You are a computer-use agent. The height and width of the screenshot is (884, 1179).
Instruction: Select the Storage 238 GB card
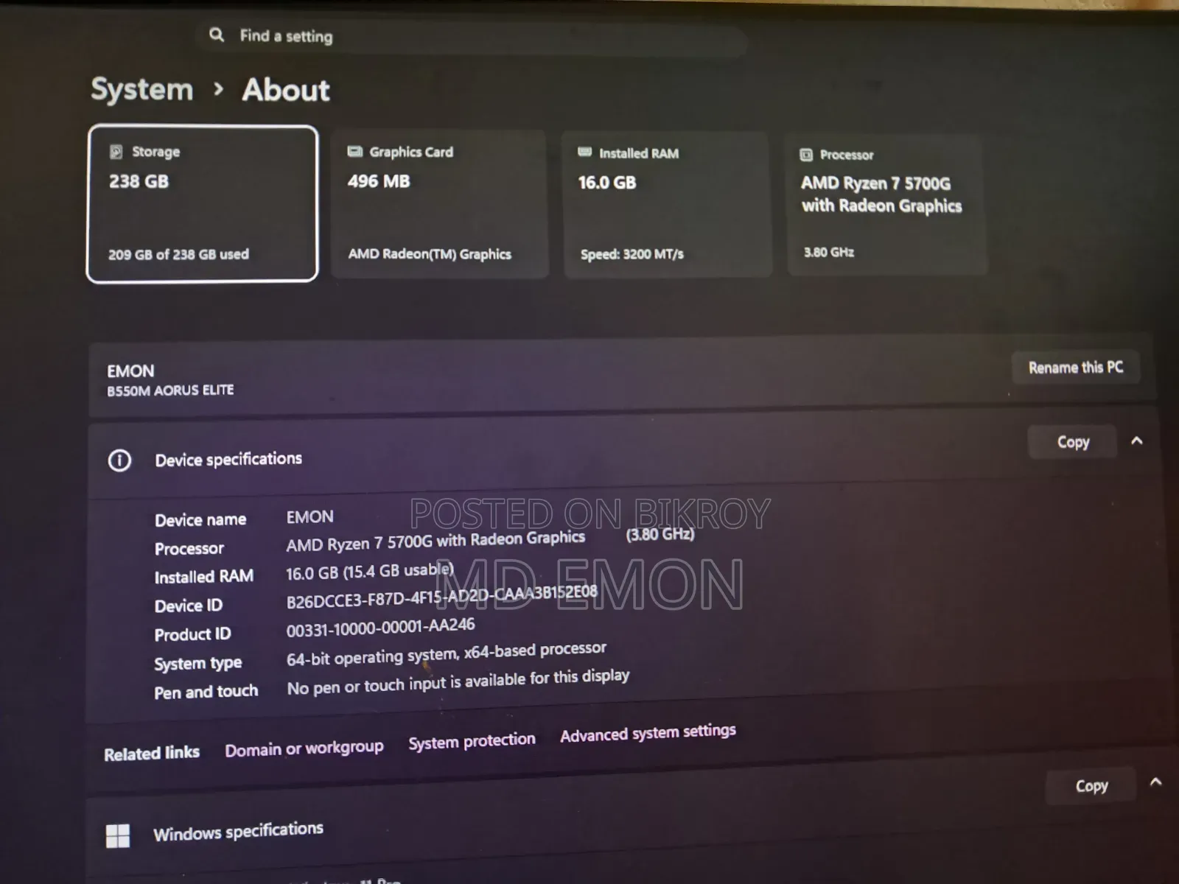[203, 203]
